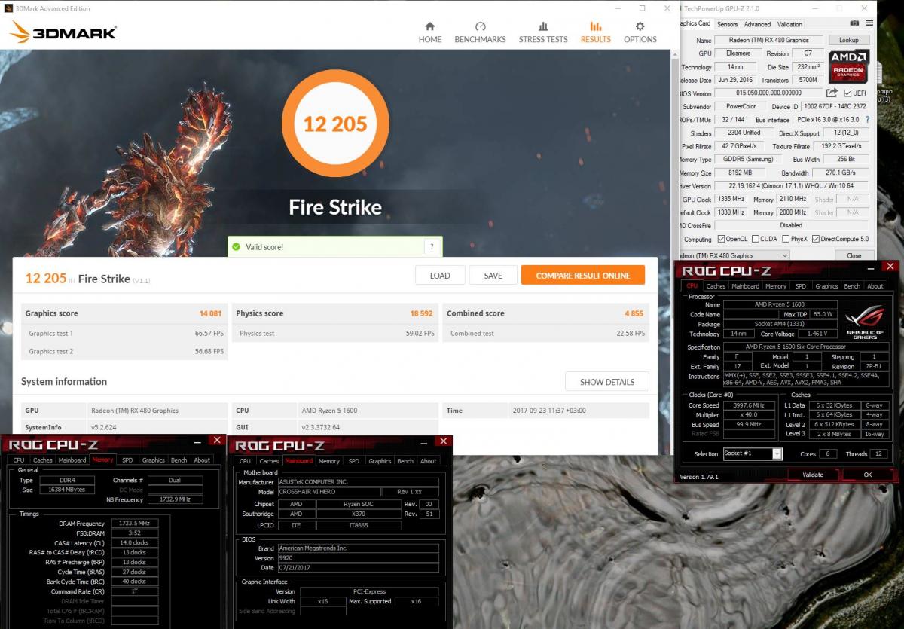
Task: Click the SHOW DETAILS button
Action: click(606, 382)
